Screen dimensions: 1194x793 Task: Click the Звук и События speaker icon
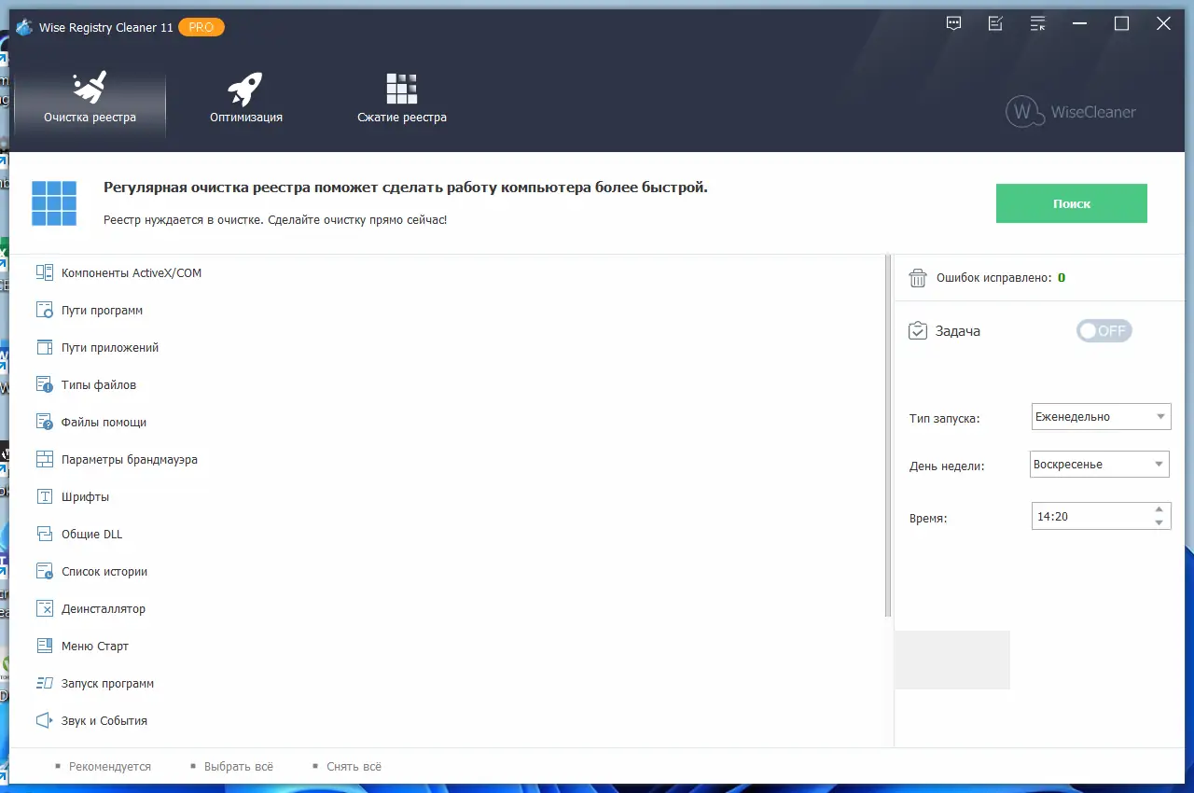(45, 720)
